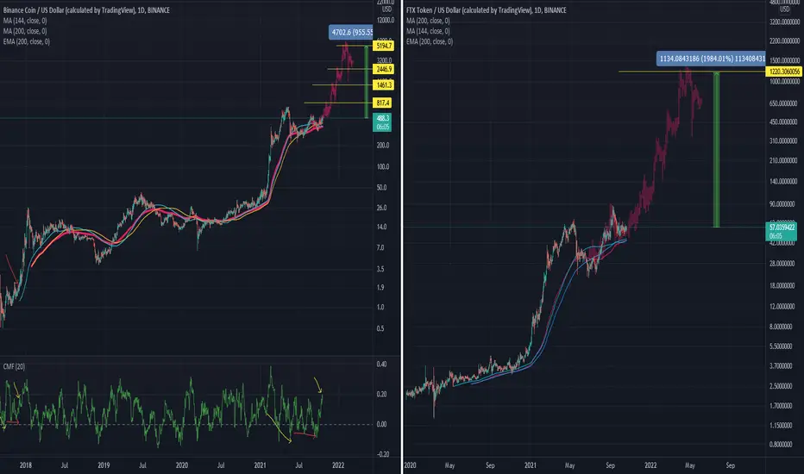This screenshot has height=474, width=804.
Task: Click the 90.0000000 FTX price axis value
Action: (782, 203)
